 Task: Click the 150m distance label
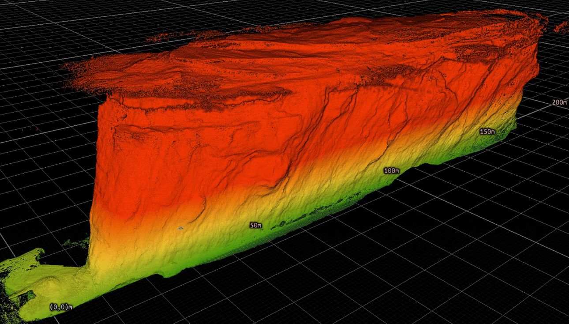[488, 131]
